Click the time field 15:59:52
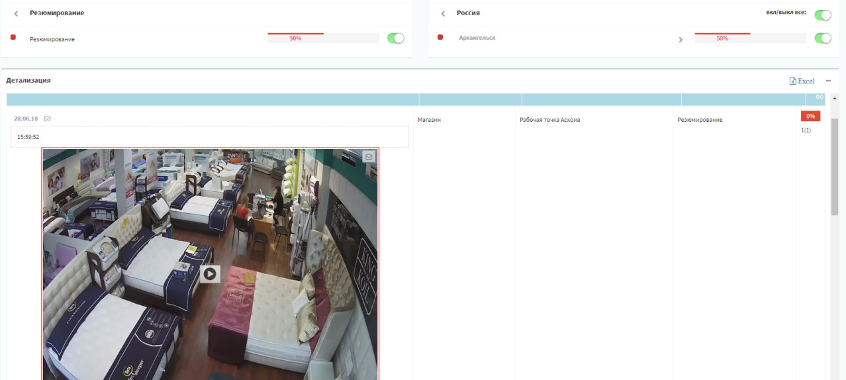The height and width of the screenshot is (380, 846). tap(210, 137)
